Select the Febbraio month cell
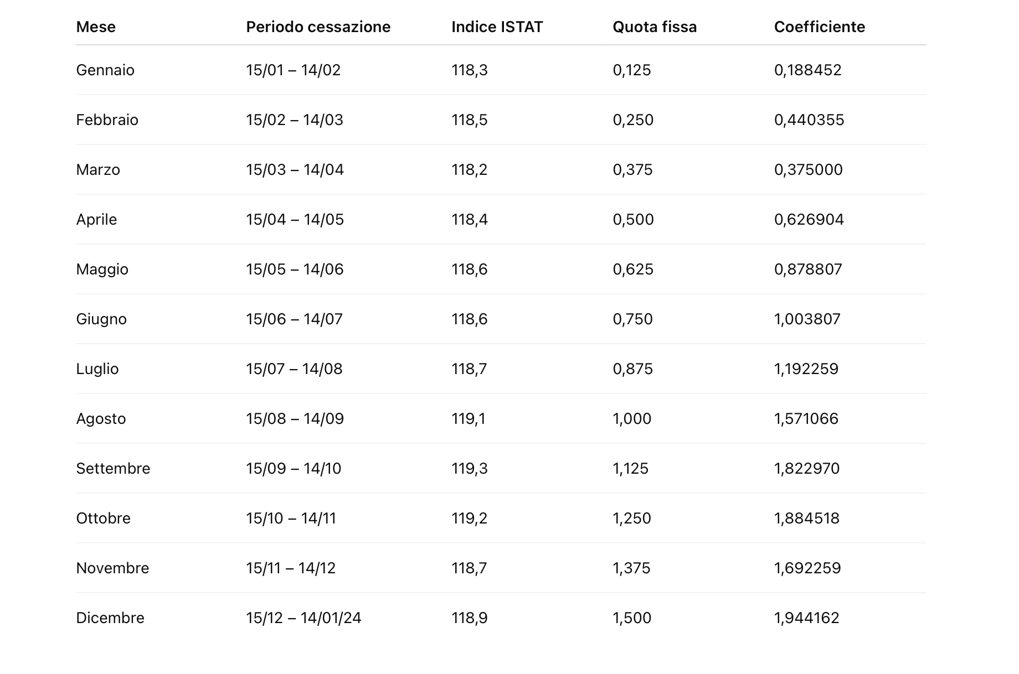Screen dimensions: 1019x674 (x=107, y=120)
